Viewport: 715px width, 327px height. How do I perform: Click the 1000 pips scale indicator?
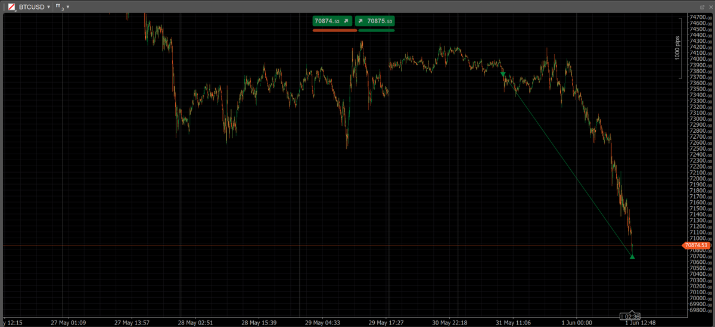(x=677, y=48)
